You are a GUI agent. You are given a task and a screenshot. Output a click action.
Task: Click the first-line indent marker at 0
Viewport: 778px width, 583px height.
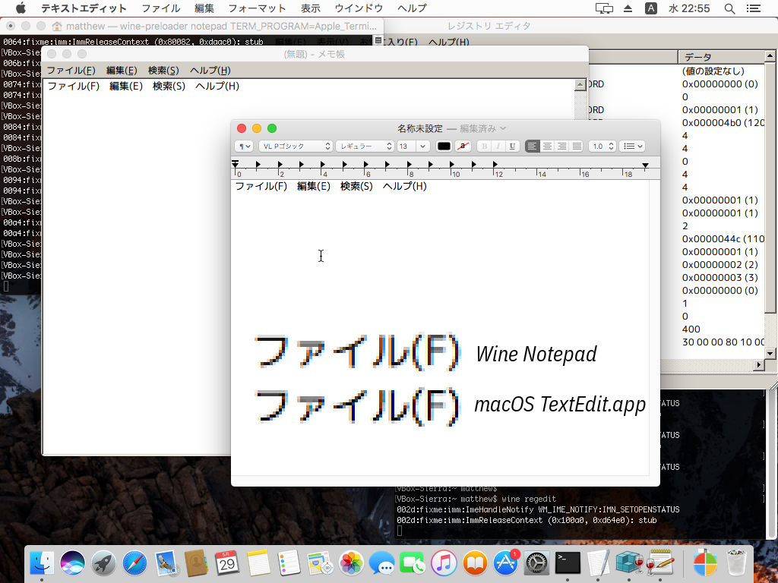pyautogui.click(x=236, y=162)
